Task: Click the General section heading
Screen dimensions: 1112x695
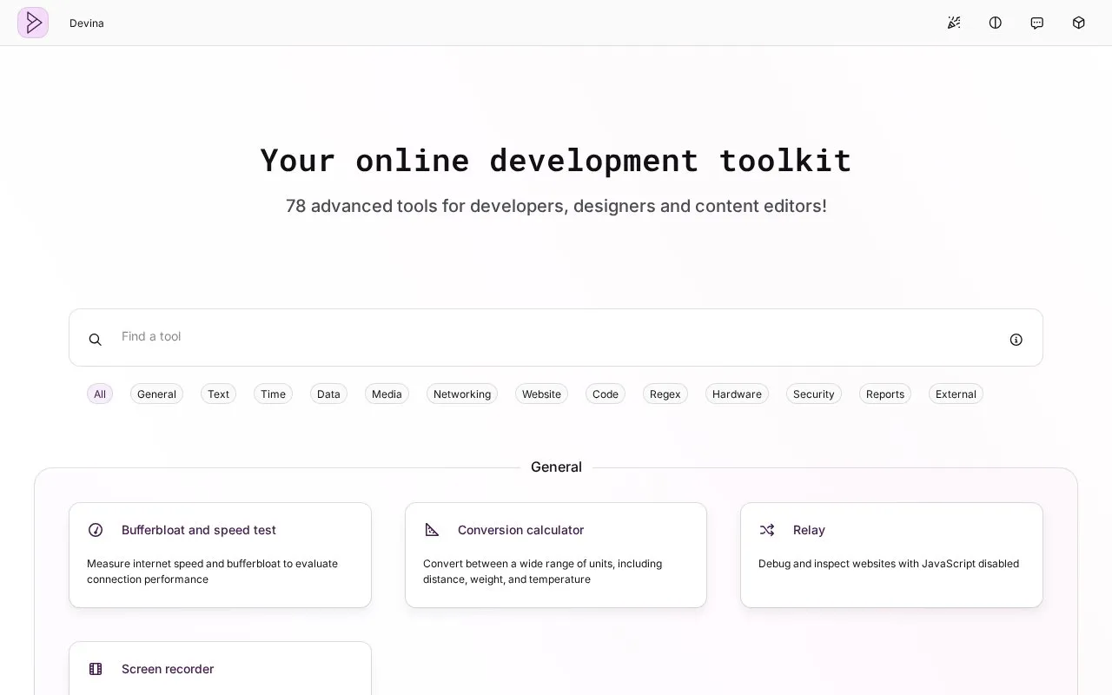Action: (556, 467)
